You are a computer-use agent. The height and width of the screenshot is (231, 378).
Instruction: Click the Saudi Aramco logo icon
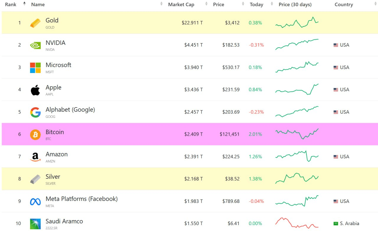(x=35, y=224)
